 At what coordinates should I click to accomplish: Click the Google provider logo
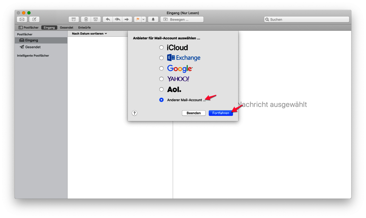(180, 69)
